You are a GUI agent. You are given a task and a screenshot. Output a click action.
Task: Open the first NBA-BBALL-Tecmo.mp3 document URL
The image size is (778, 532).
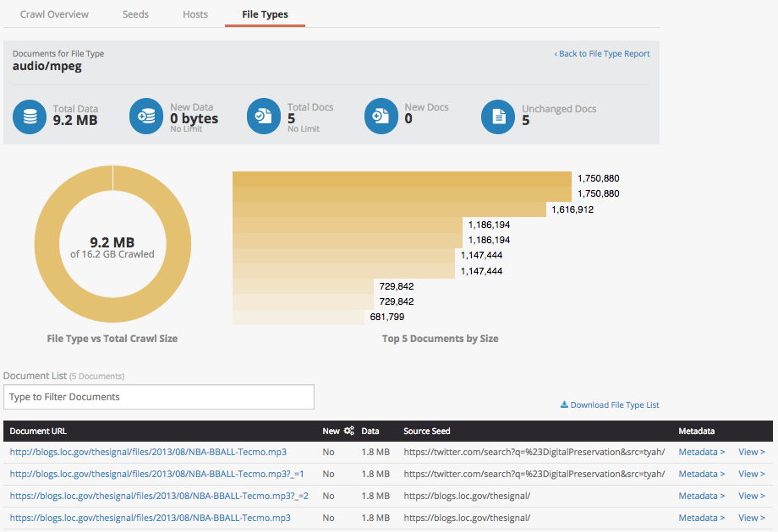pos(148,452)
